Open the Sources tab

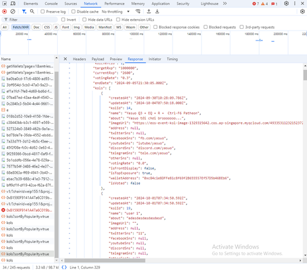pos(71,4)
